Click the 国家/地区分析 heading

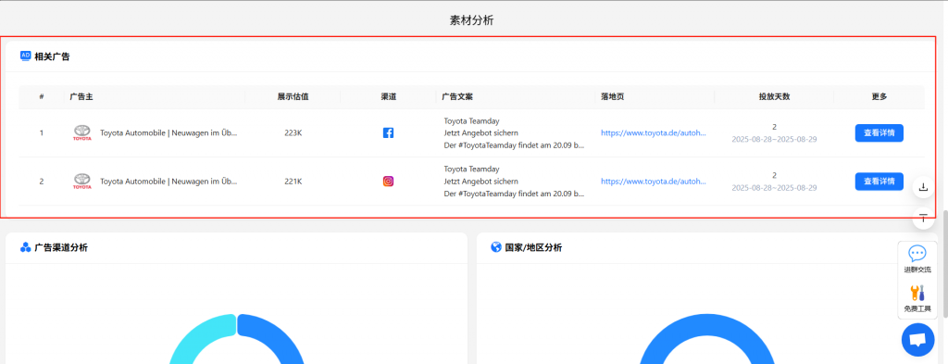pos(533,247)
